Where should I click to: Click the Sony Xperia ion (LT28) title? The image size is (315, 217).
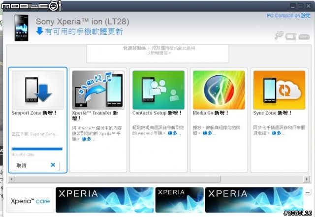click(x=82, y=22)
